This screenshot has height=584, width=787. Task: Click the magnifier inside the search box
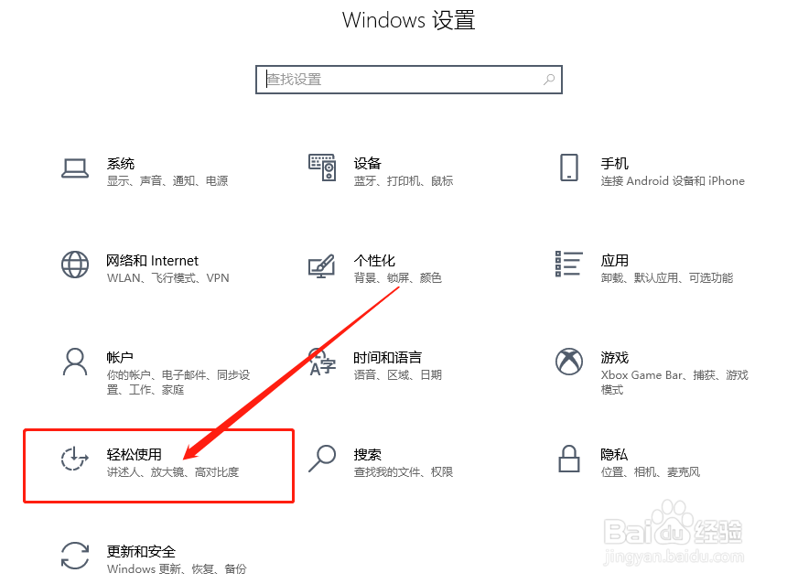pos(549,80)
